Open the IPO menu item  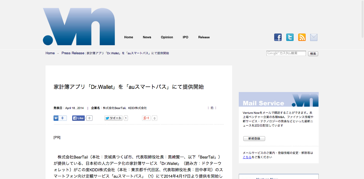185,37
